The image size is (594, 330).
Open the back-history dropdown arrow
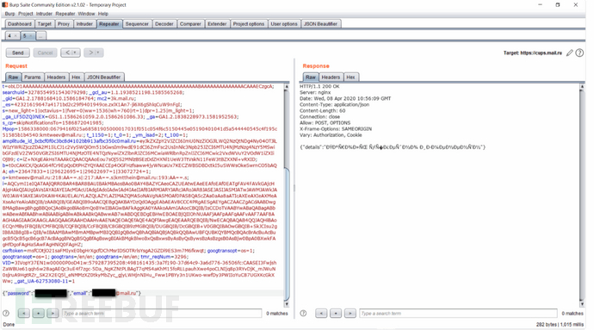[x=75, y=53]
